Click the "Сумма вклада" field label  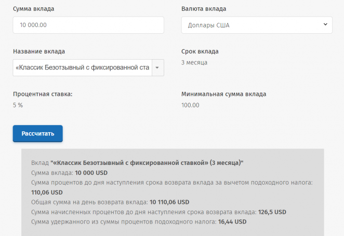pyautogui.click(x=33, y=9)
